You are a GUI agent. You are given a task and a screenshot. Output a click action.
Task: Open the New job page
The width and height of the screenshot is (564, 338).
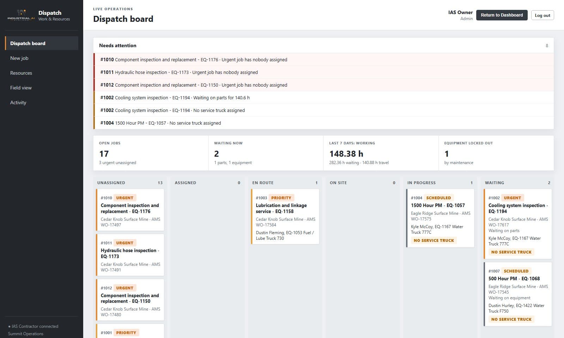pyautogui.click(x=42, y=58)
